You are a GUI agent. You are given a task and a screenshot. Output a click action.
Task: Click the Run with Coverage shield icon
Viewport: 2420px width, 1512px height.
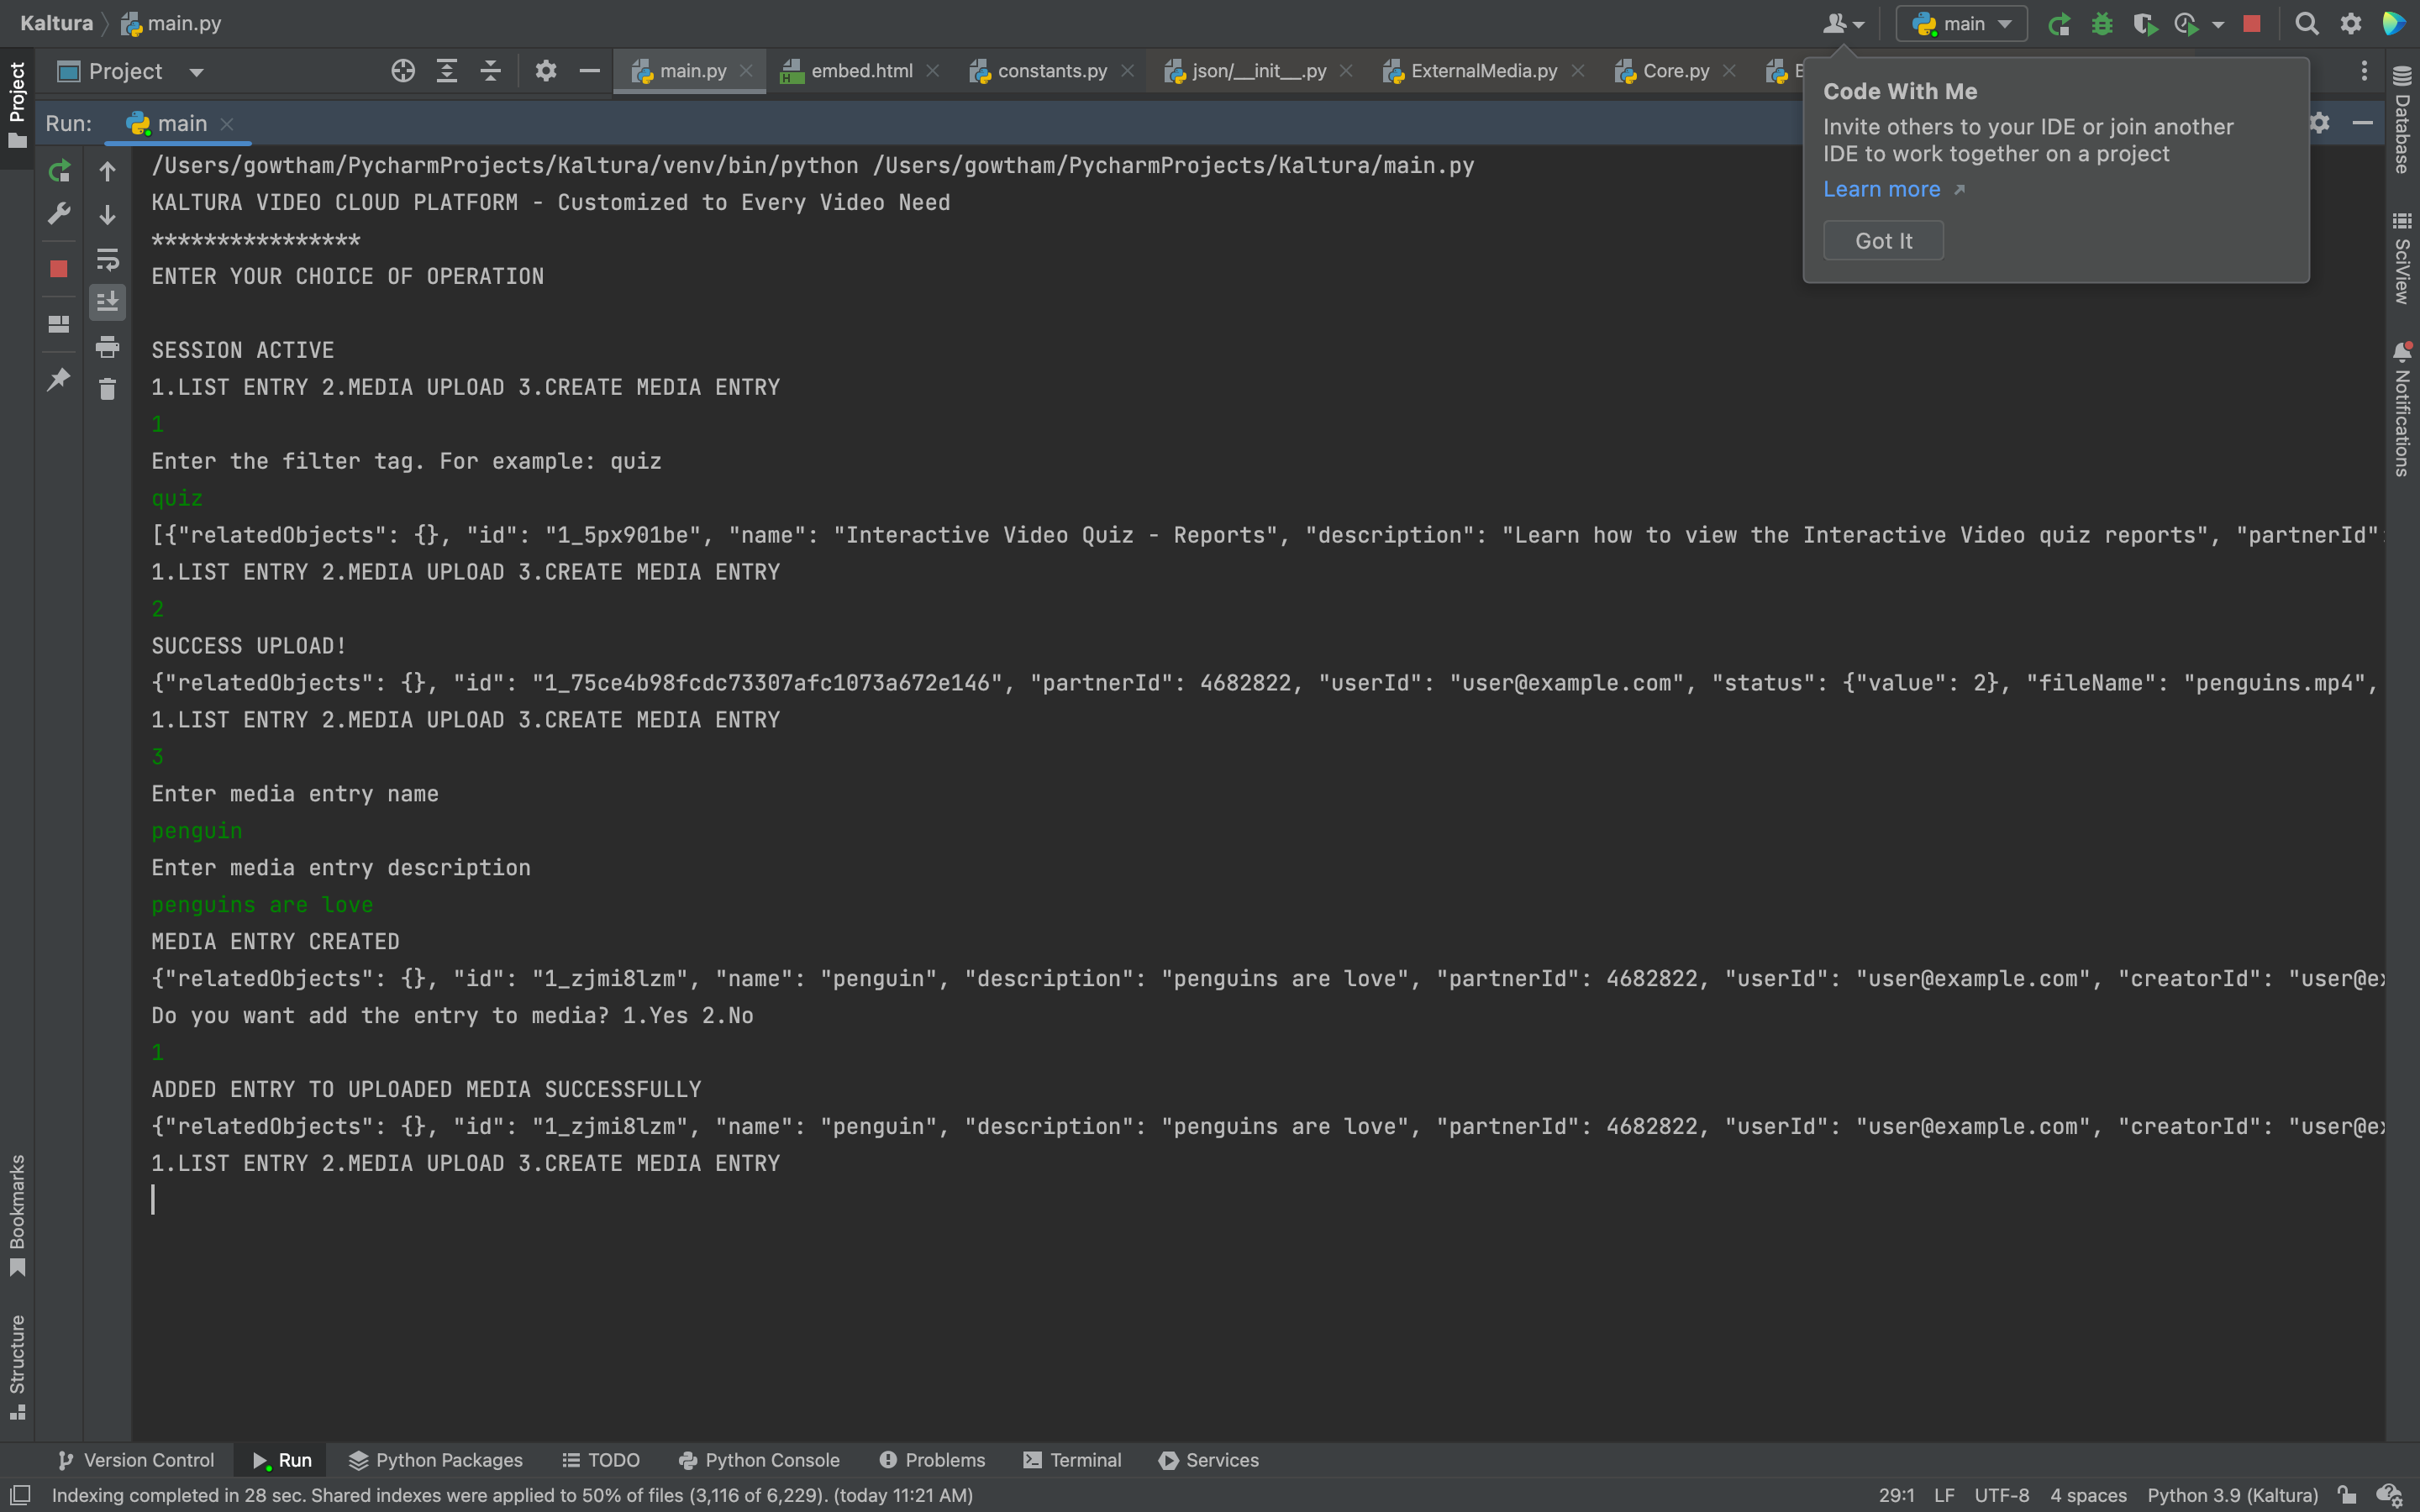pos(2144,24)
